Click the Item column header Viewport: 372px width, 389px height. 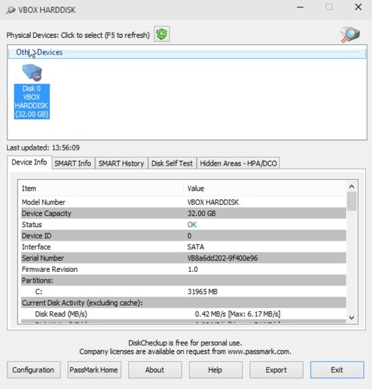click(x=101, y=189)
